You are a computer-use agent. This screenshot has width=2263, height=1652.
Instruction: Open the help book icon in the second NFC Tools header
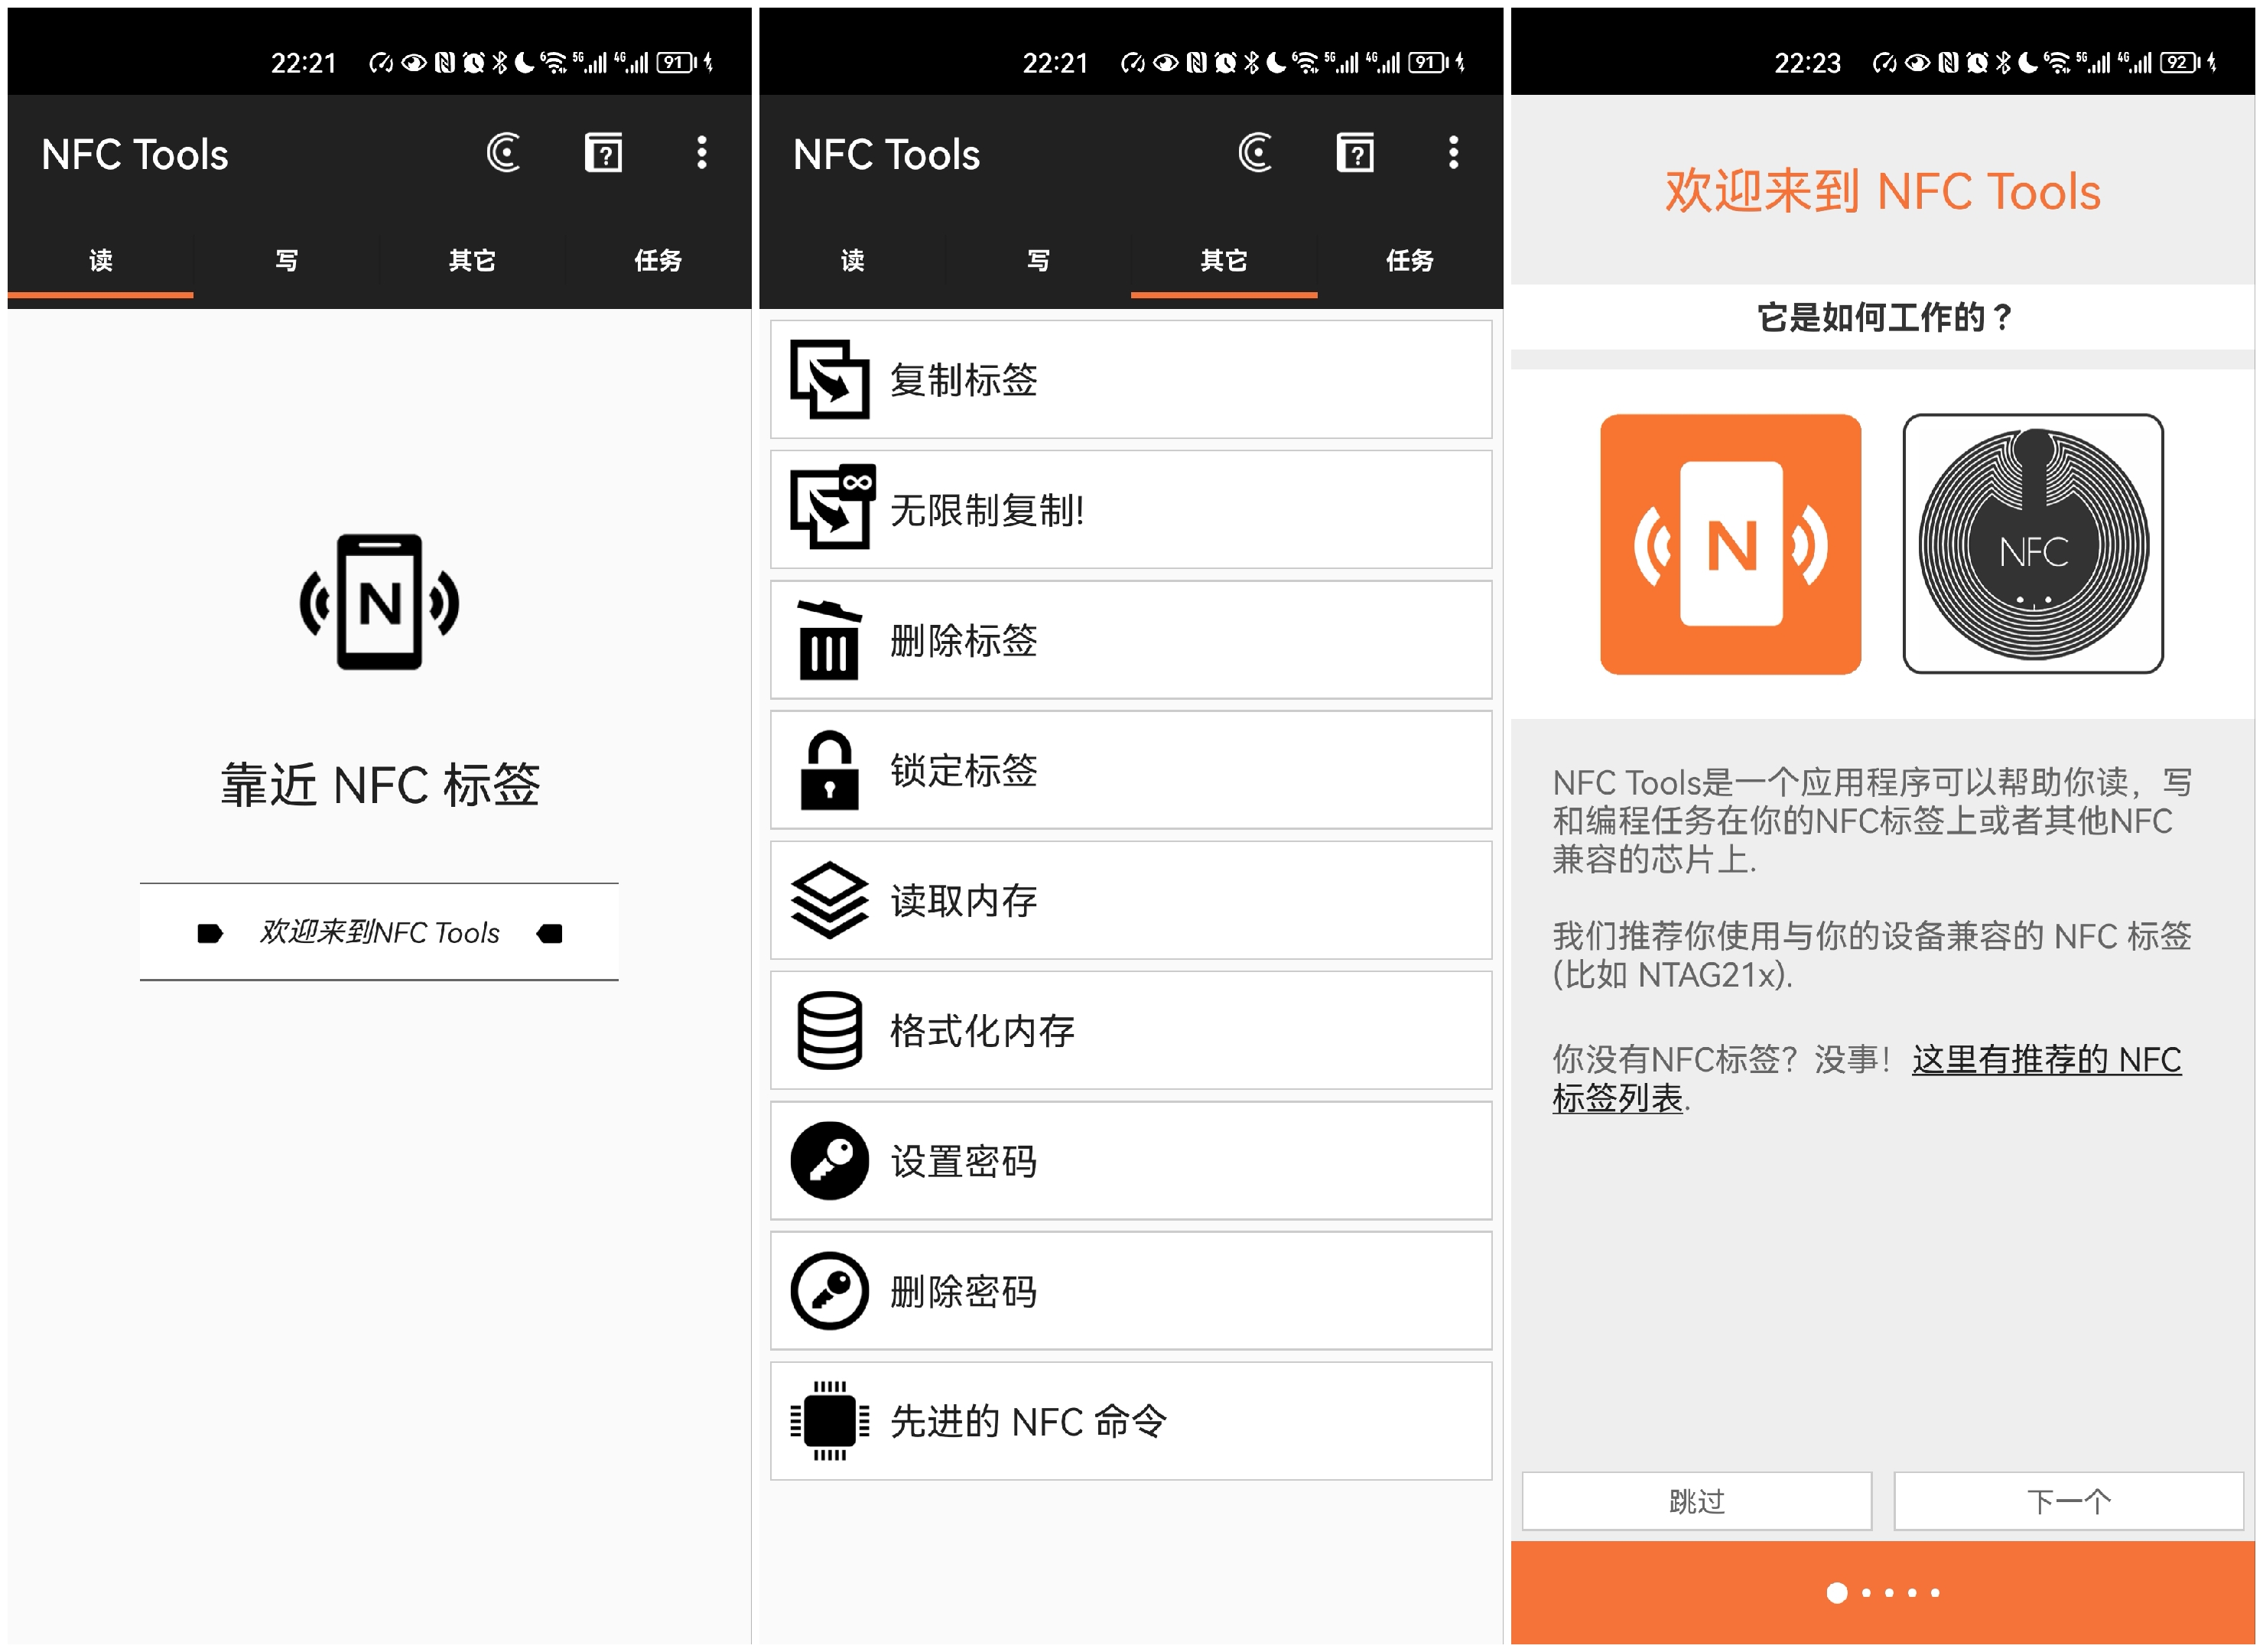pos(1355,153)
